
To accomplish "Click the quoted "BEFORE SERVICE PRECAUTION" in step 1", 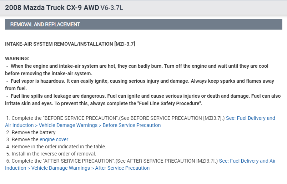I will pyautogui.click(x=79, y=118).
